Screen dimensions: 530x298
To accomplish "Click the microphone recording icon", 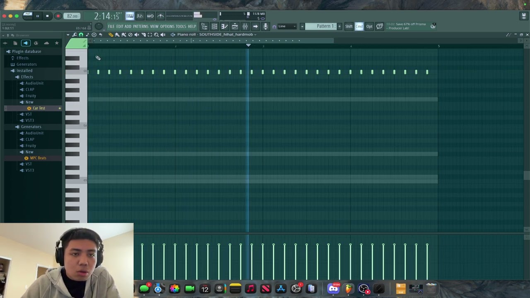I will pos(265,26).
